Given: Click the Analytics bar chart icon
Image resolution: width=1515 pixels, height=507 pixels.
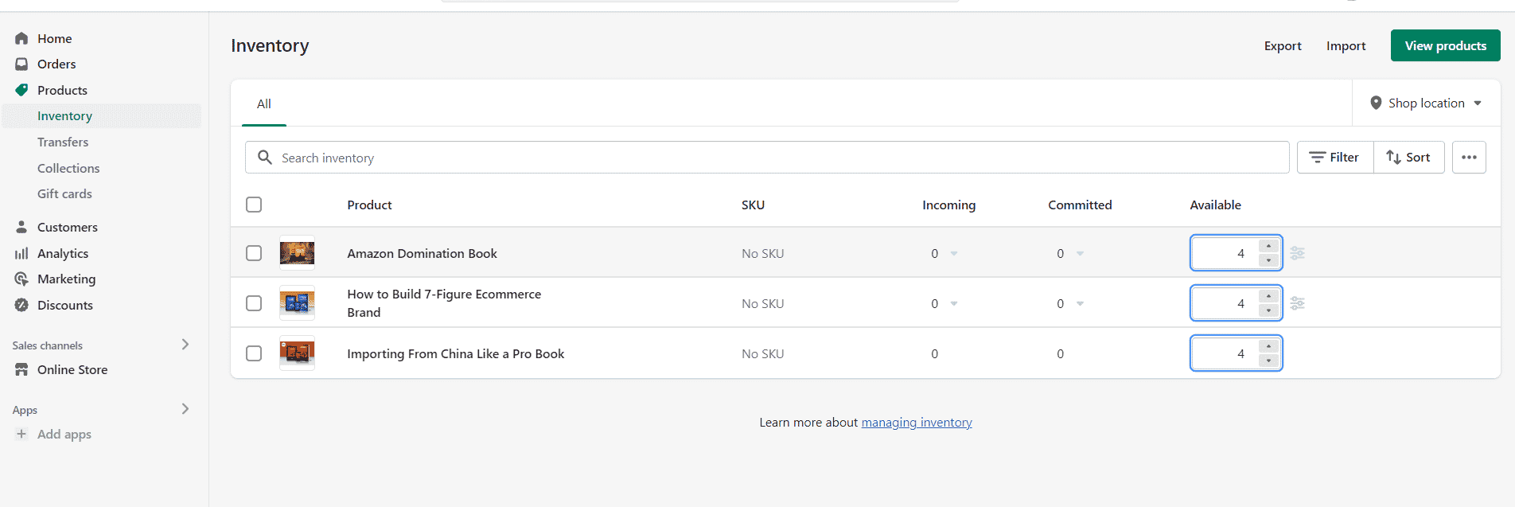Looking at the screenshot, I should pyautogui.click(x=21, y=254).
